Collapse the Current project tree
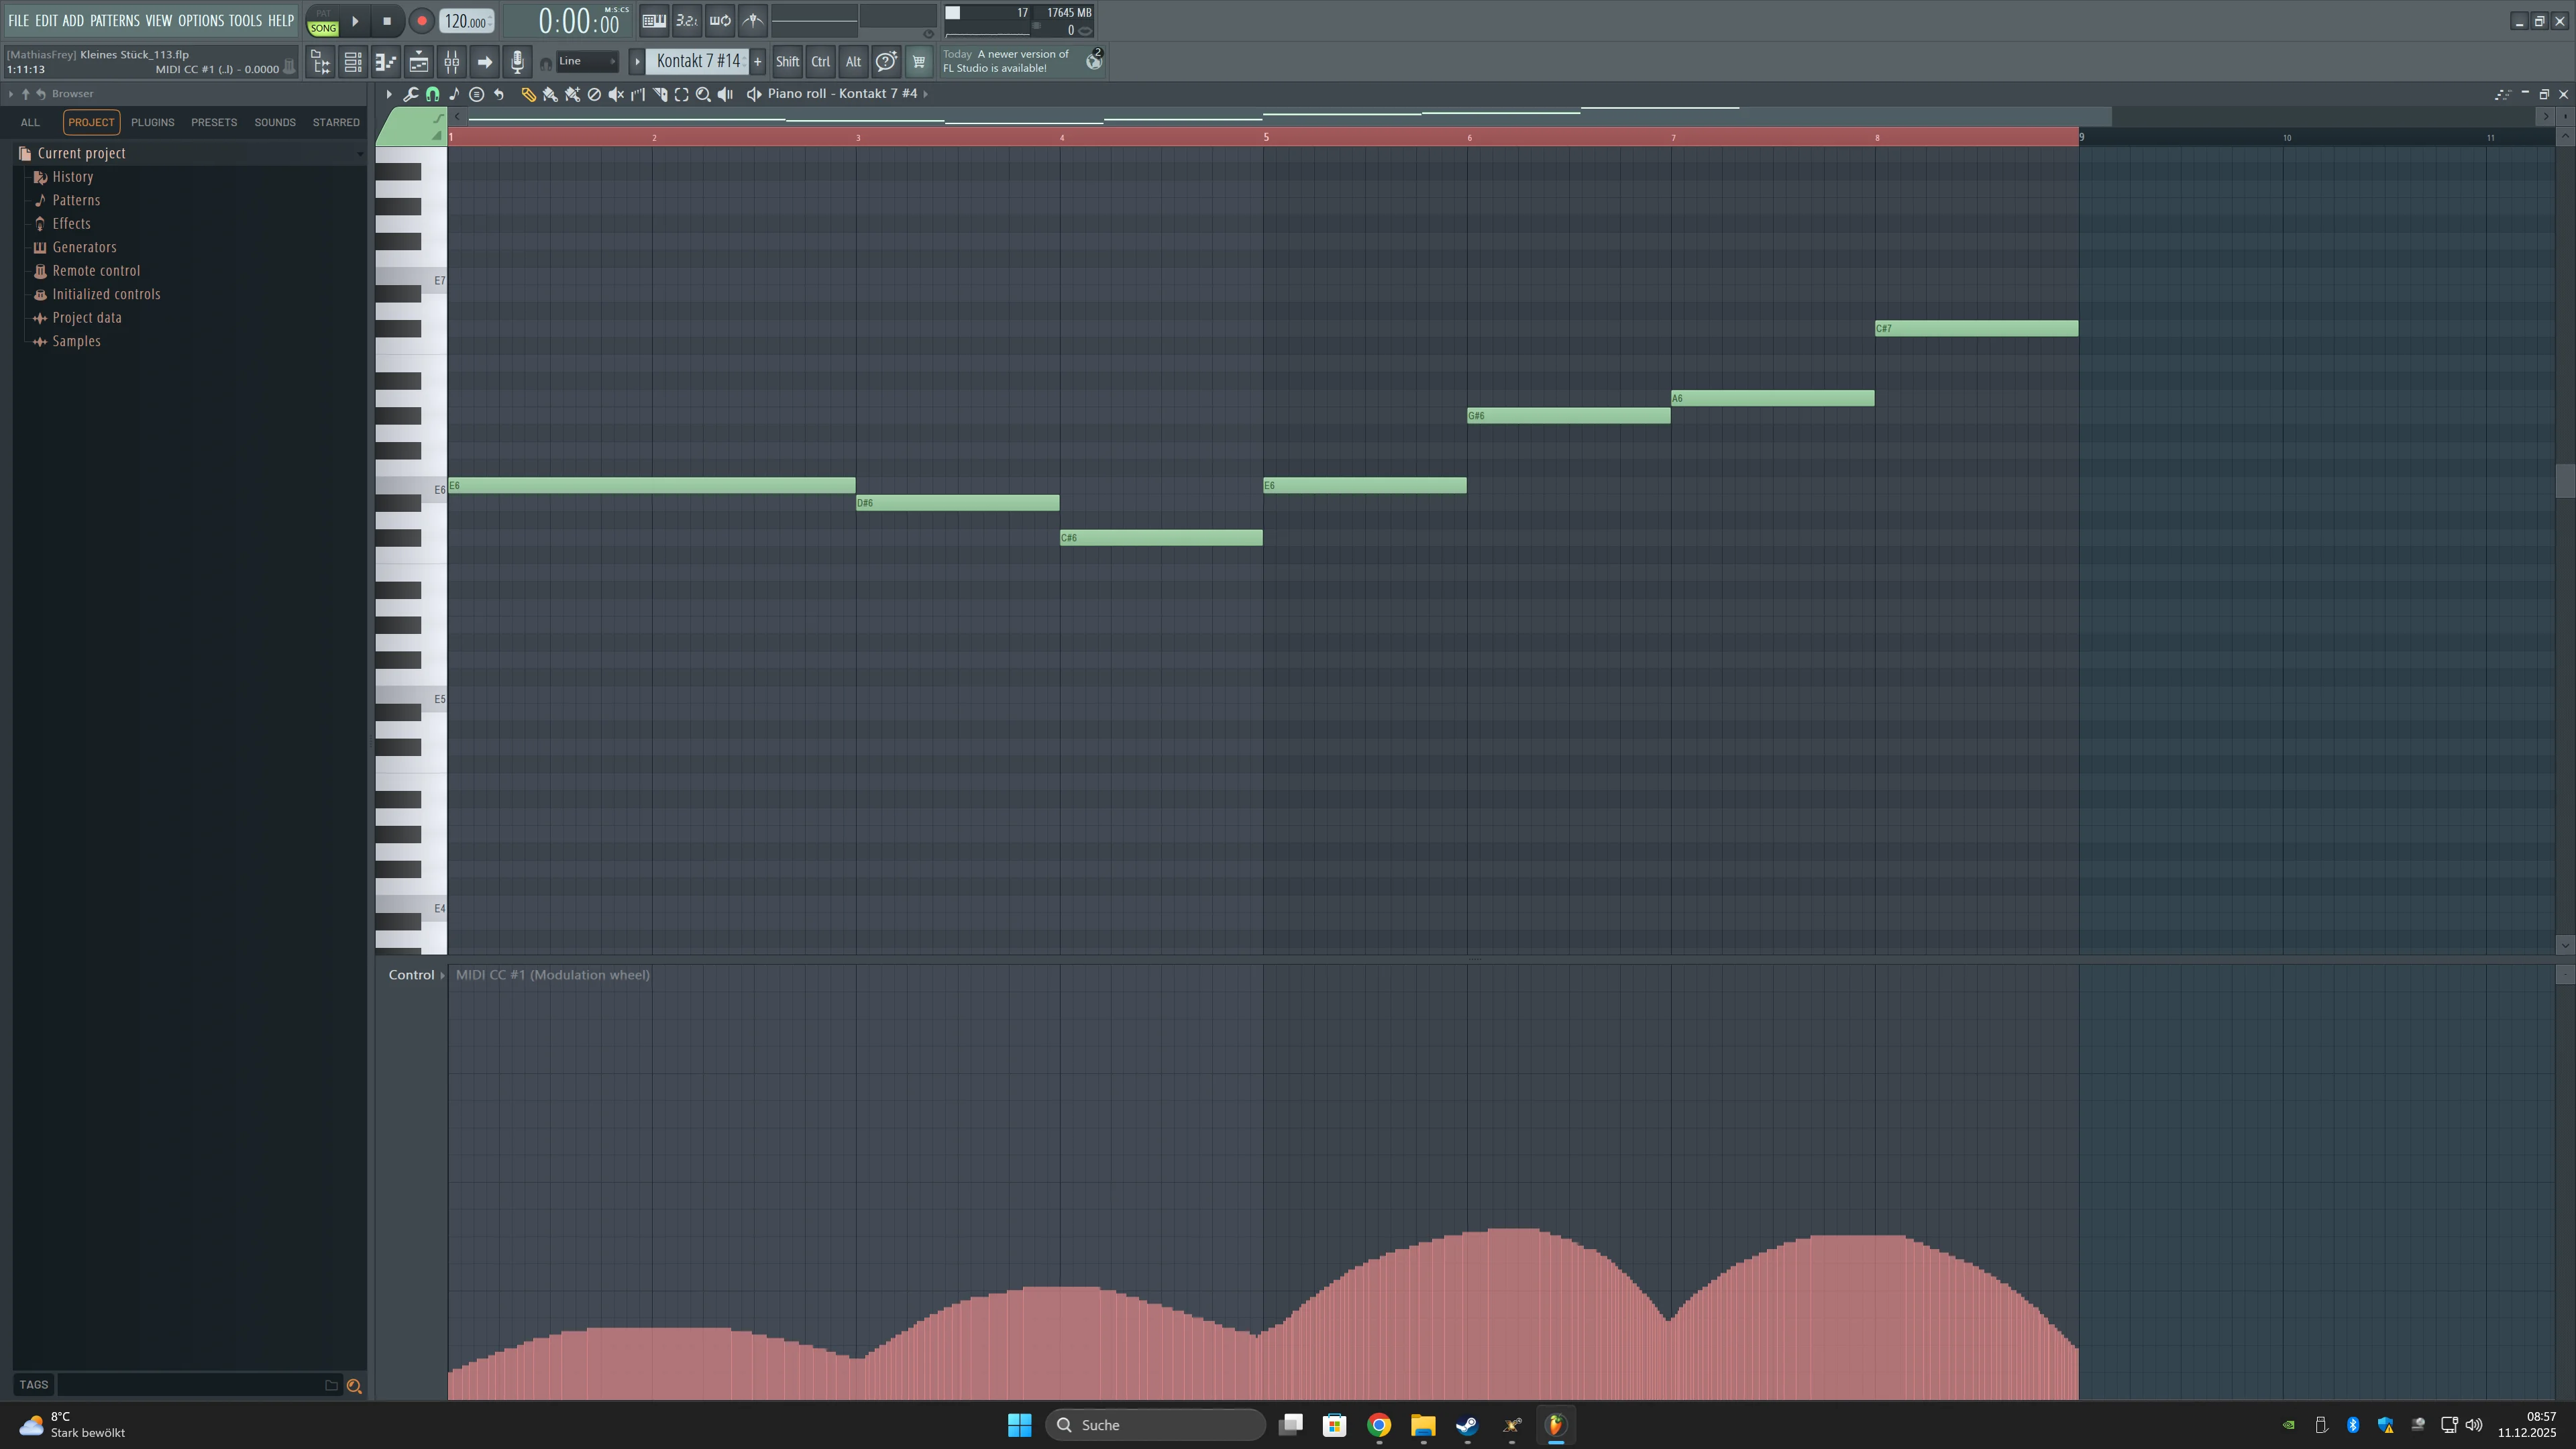 coord(360,153)
